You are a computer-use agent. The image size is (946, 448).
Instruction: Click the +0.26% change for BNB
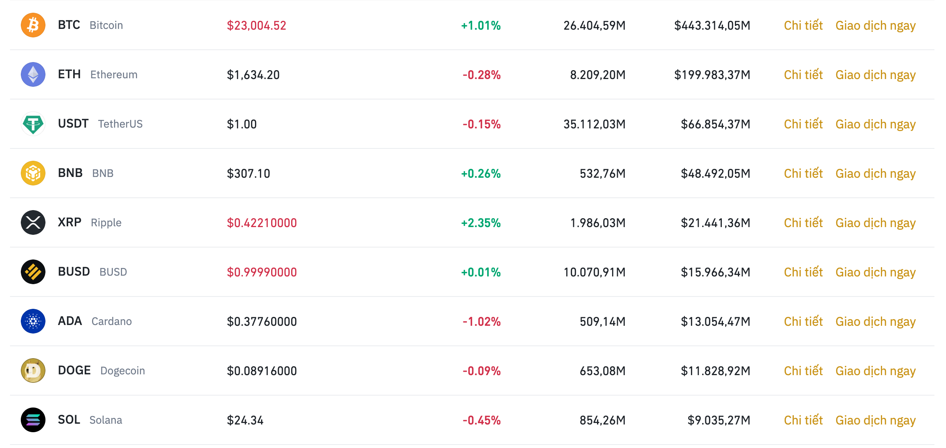click(x=481, y=173)
